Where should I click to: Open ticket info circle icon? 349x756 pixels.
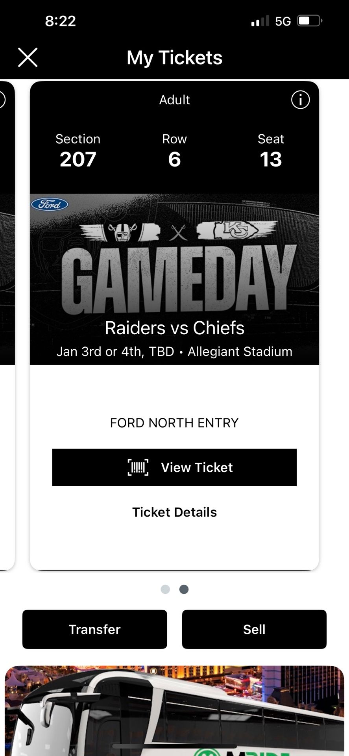point(300,100)
